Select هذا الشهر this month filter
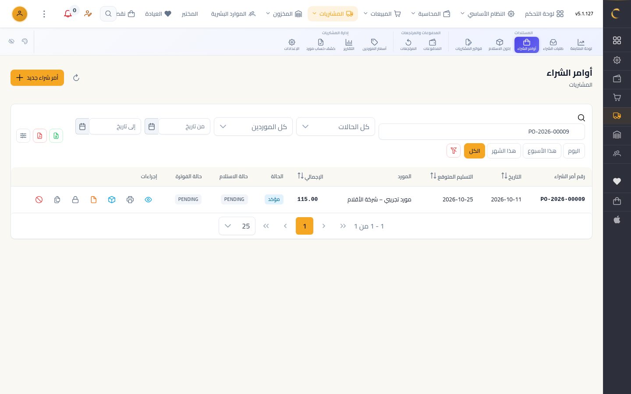This screenshot has width=631, height=394. [x=503, y=151]
